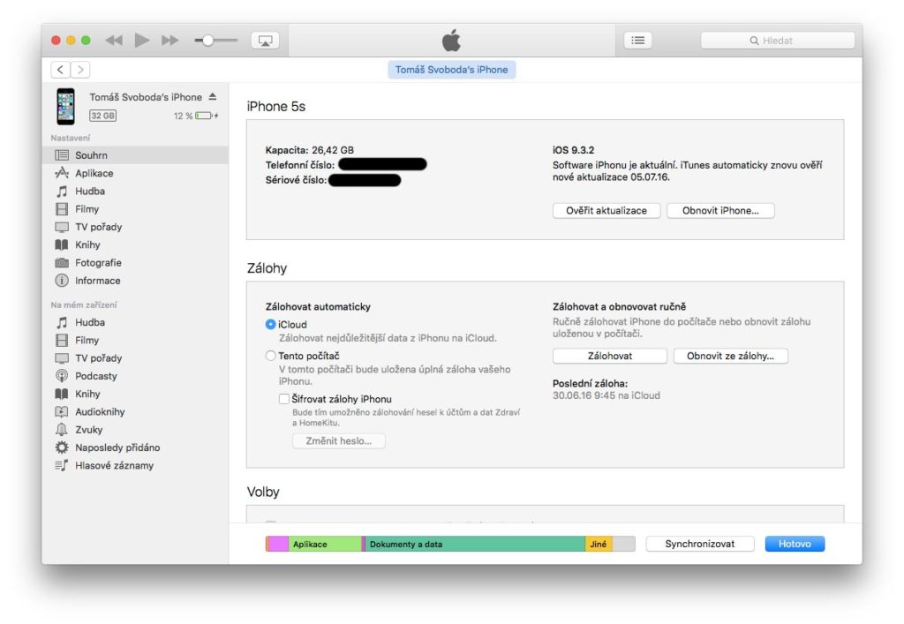Screen dimensions: 904x624
Task: Click TV pořady screen icon on device
Action: pyautogui.click(x=62, y=357)
